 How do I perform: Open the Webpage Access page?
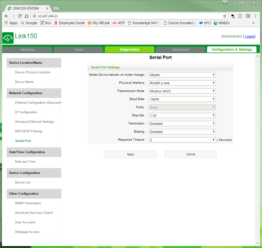[x=27, y=232]
